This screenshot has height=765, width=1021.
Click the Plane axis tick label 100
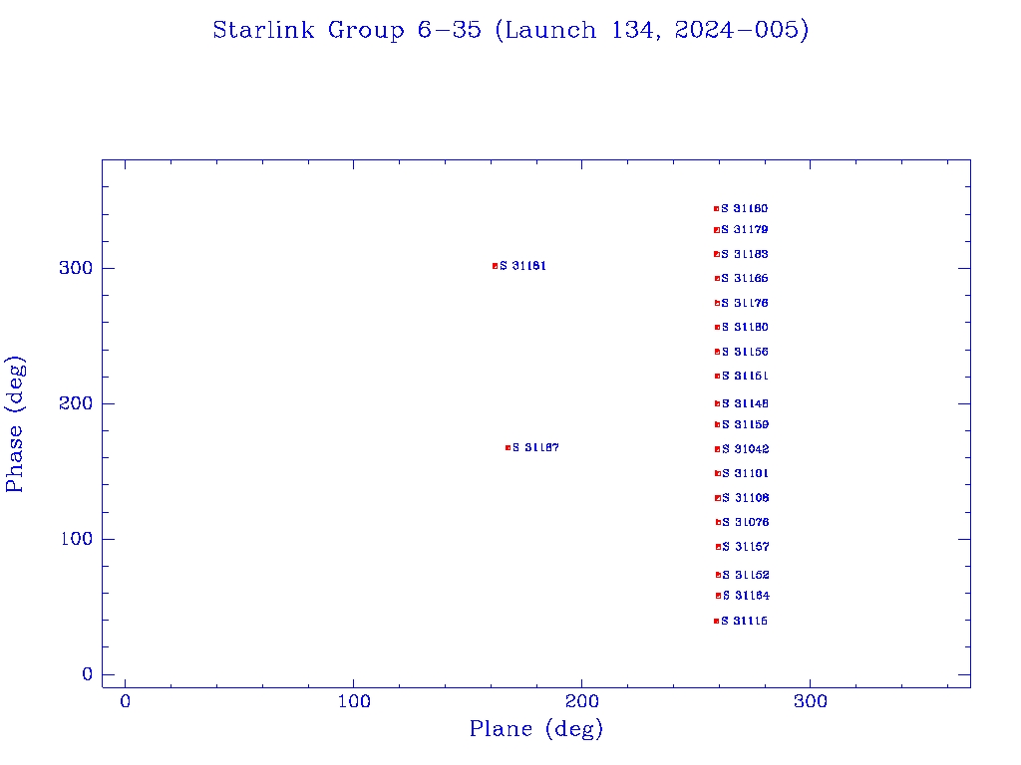coord(354,701)
